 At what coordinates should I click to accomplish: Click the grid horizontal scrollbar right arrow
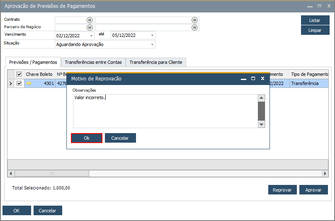click(325, 173)
